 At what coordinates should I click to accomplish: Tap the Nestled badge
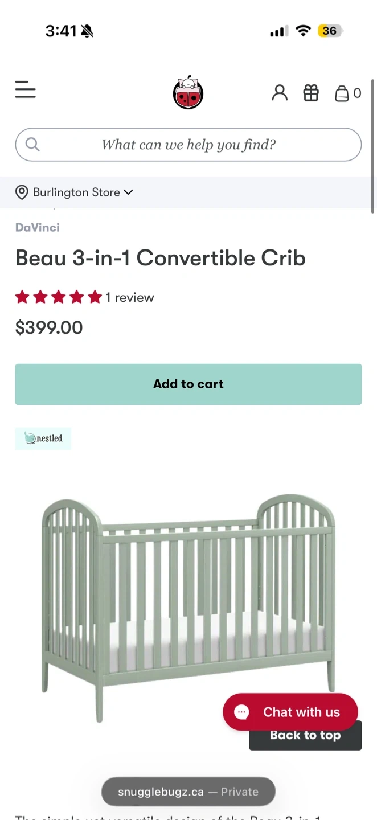coord(43,438)
